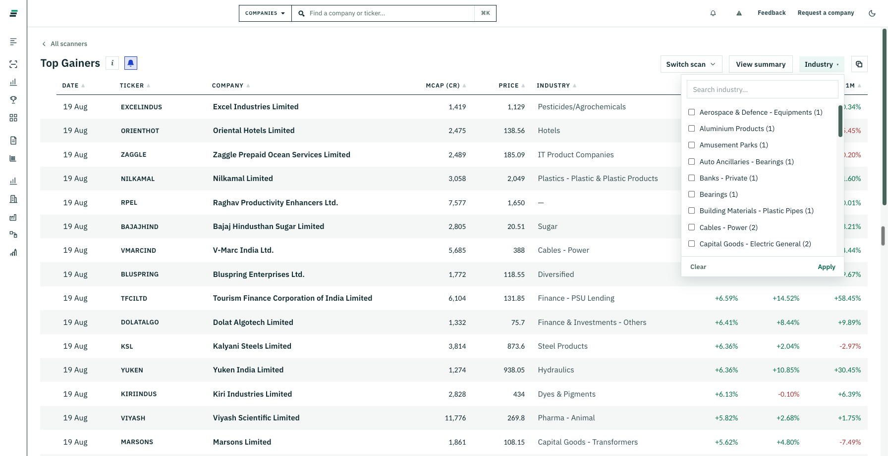The image size is (888, 456).
Task: Open Marsons Limited
Action: point(242,442)
